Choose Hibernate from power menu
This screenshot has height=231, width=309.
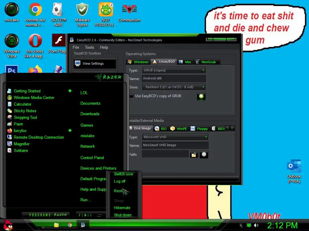click(x=122, y=208)
